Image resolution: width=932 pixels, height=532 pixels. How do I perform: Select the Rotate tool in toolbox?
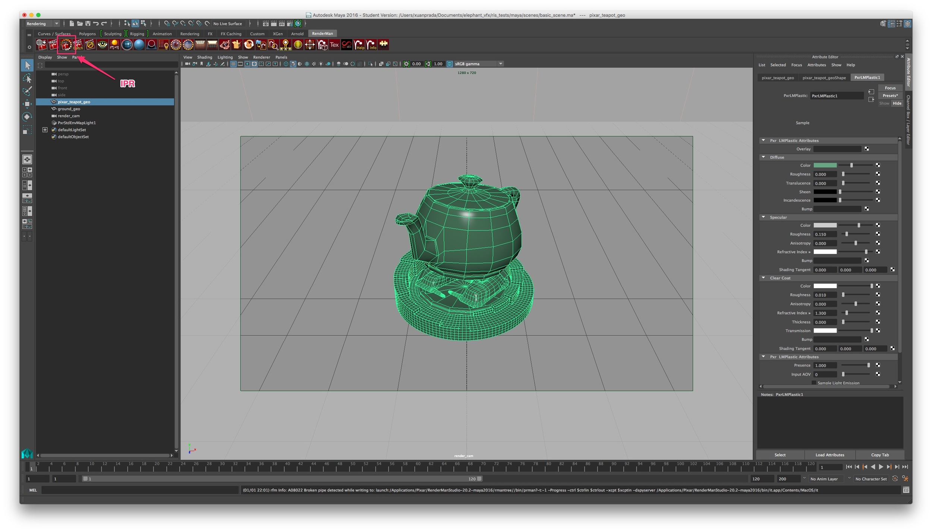coord(27,117)
